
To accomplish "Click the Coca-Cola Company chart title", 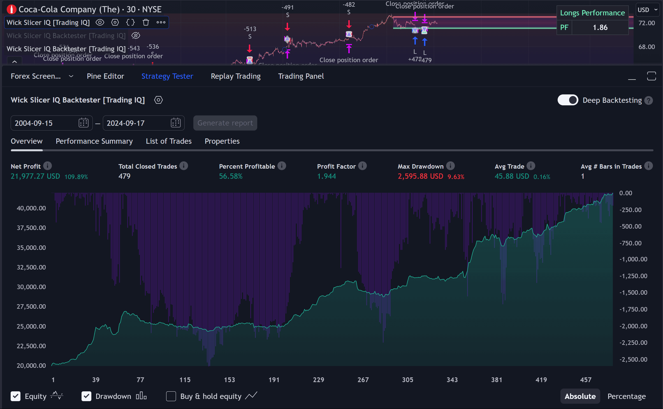I will point(90,10).
